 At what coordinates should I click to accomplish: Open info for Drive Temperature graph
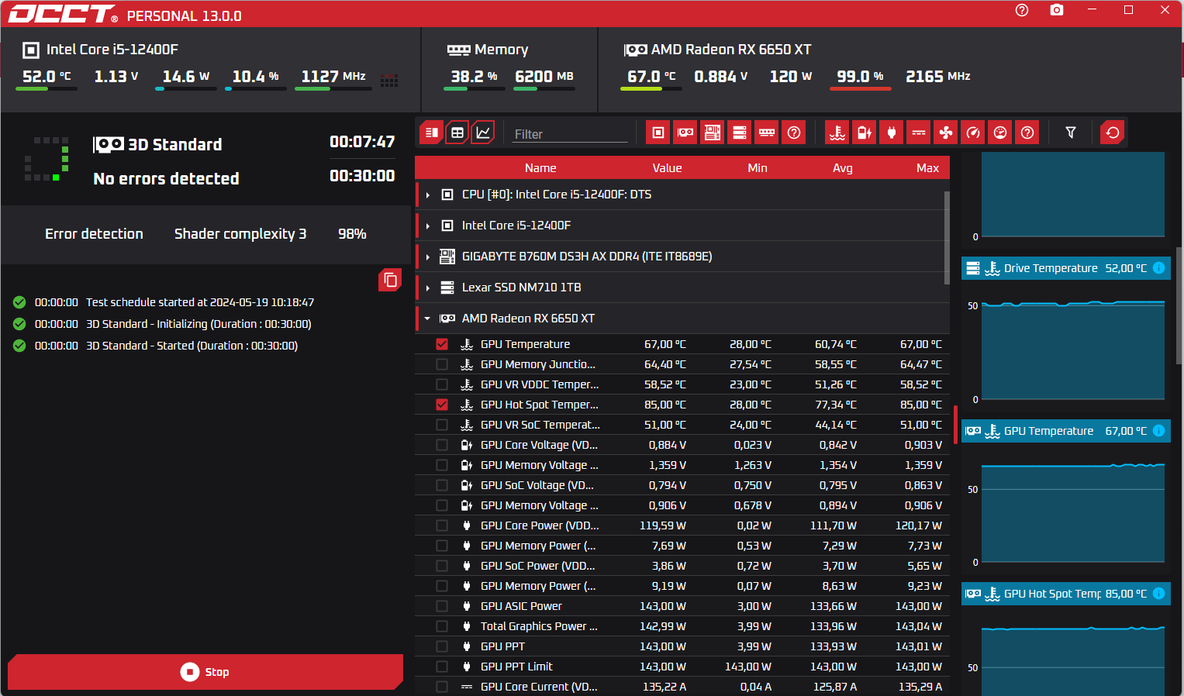(1158, 268)
